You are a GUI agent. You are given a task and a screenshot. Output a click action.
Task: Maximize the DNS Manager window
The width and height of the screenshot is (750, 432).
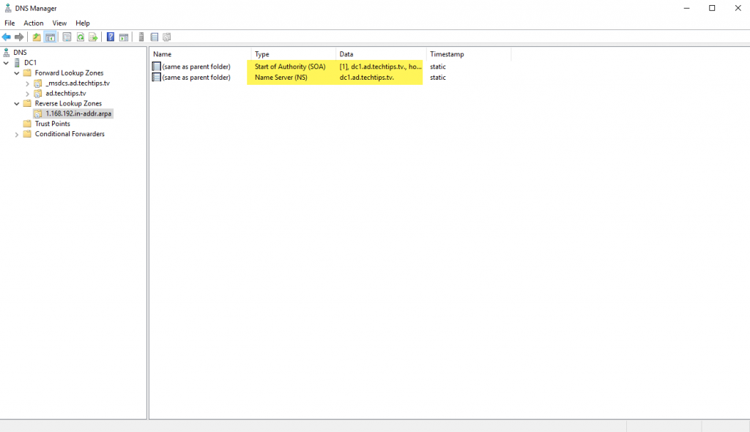tap(712, 8)
